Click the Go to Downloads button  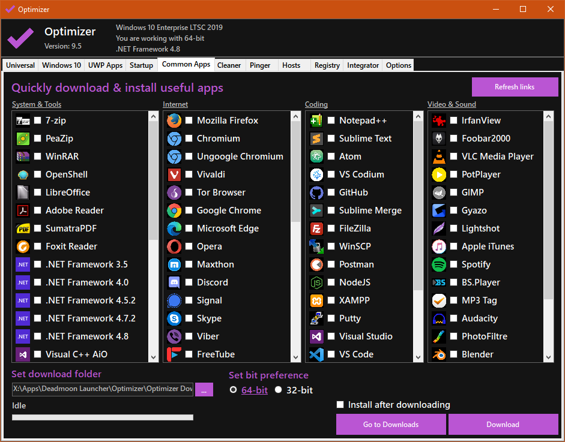(391, 425)
